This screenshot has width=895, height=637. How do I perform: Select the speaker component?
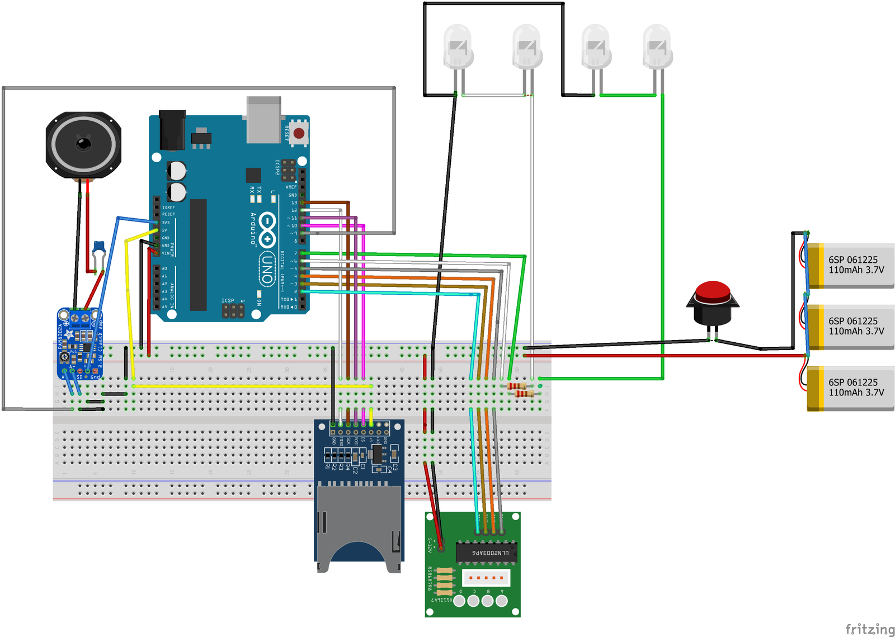click(x=83, y=145)
